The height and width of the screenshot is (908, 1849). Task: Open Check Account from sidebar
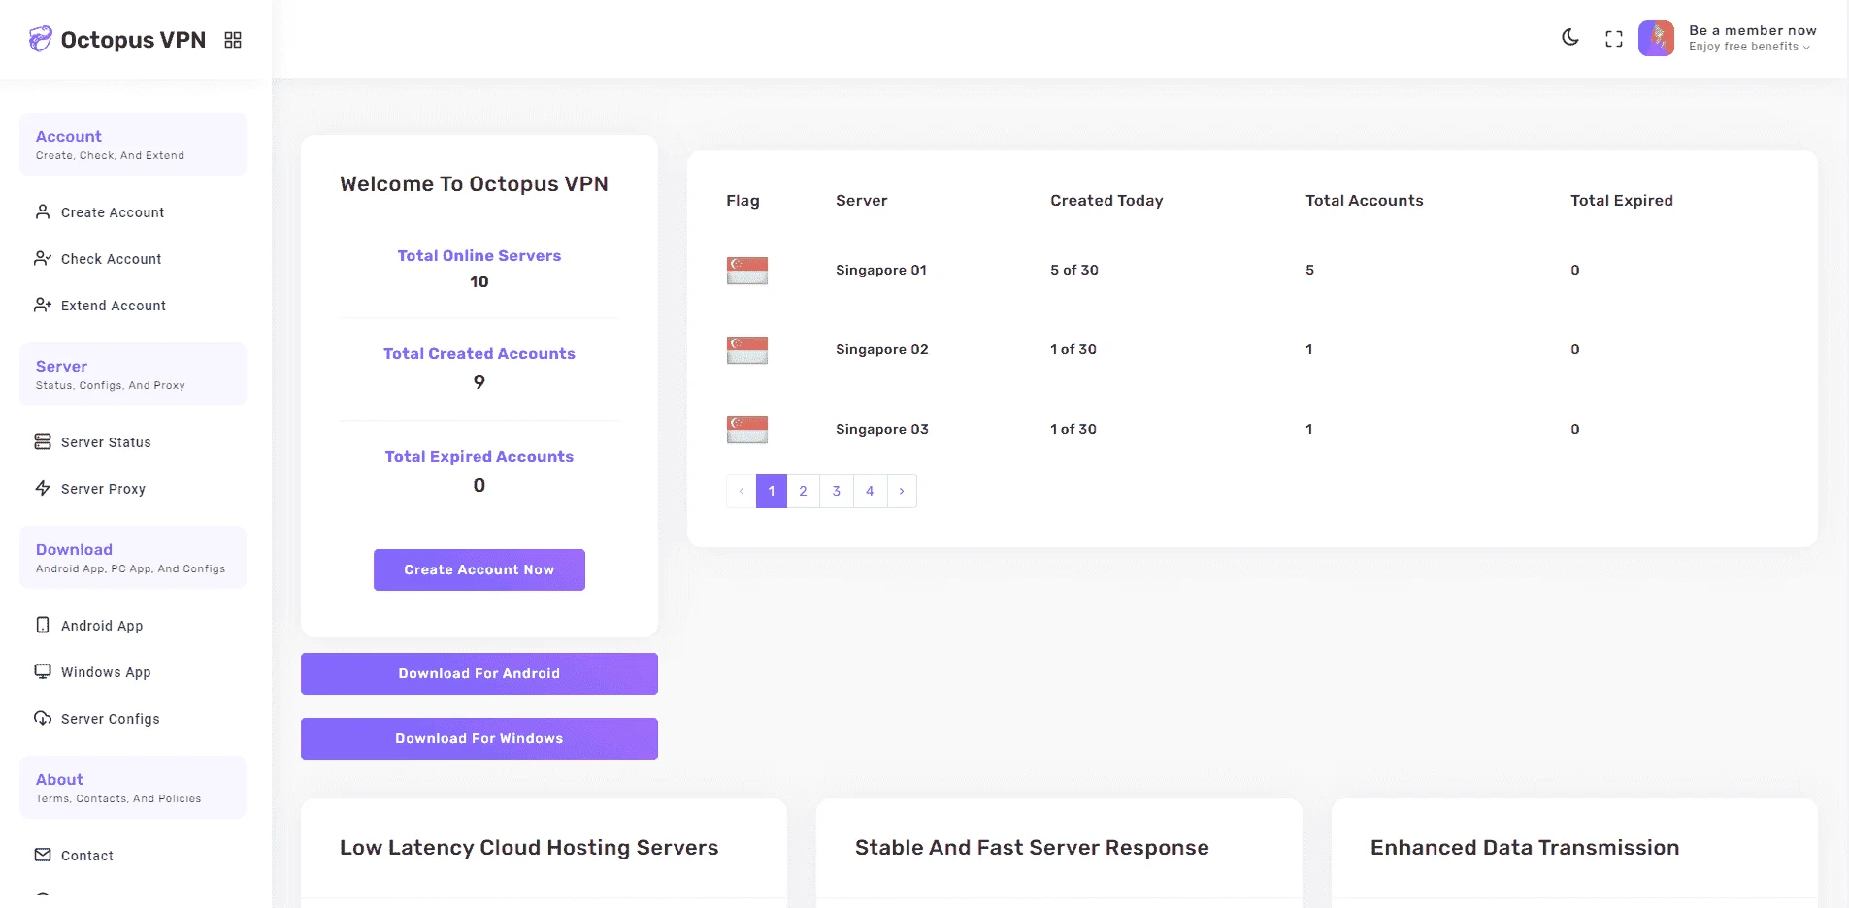point(112,259)
